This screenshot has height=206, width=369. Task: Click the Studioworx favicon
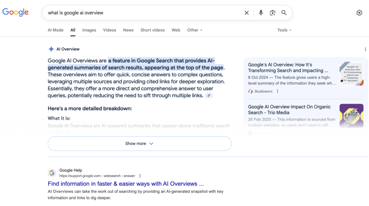tap(250, 91)
